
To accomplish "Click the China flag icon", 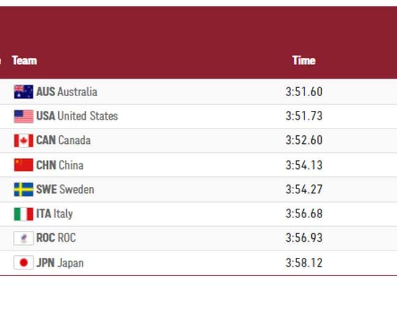I will (x=23, y=165).
